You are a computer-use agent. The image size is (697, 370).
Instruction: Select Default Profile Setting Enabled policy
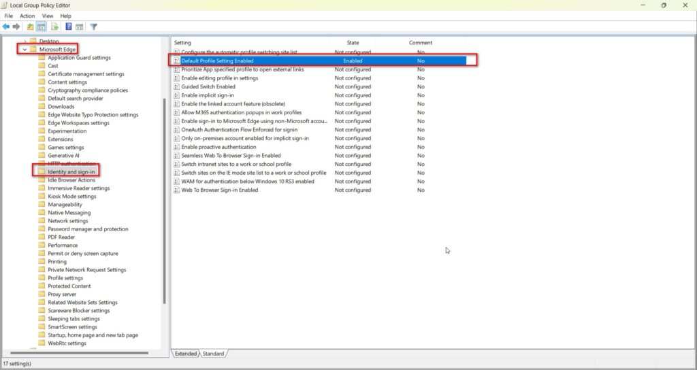[319, 61]
